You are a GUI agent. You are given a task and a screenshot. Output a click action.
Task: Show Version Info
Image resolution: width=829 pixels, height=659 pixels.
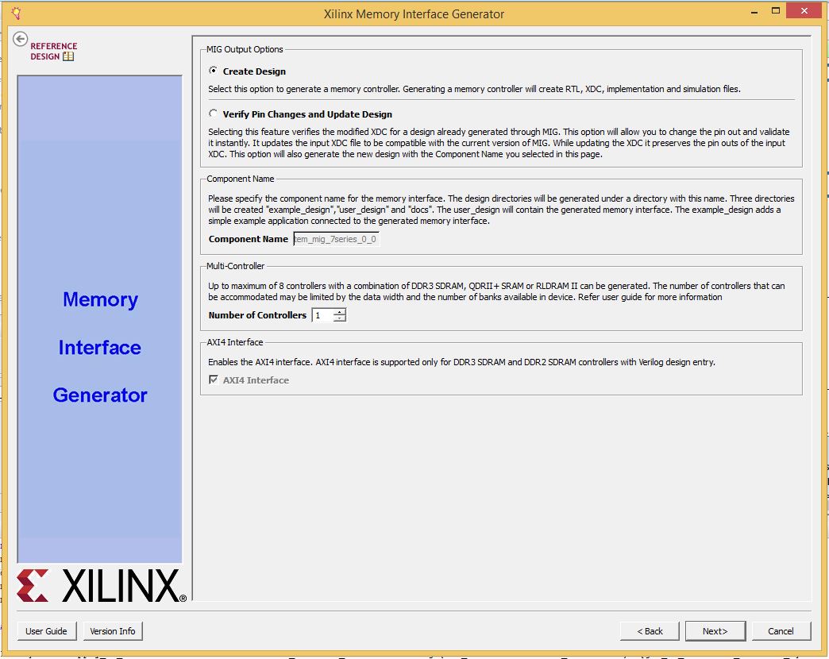pos(113,631)
